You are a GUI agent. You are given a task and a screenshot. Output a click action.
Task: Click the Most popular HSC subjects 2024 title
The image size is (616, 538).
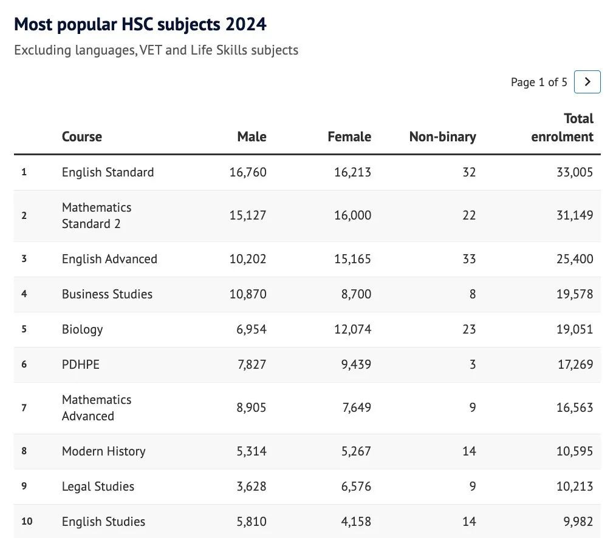pyautogui.click(x=140, y=24)
